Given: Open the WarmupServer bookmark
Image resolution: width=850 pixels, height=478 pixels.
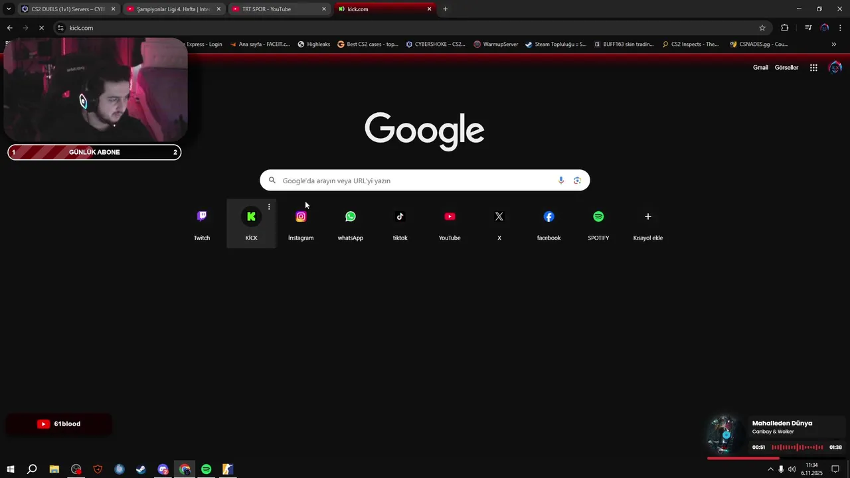Looking at the screenshot, I should (496, 44).
